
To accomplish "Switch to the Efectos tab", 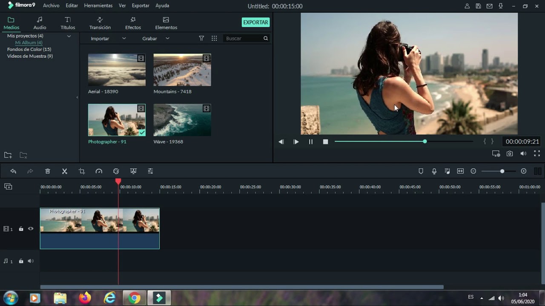I will [x=133, y=23].
